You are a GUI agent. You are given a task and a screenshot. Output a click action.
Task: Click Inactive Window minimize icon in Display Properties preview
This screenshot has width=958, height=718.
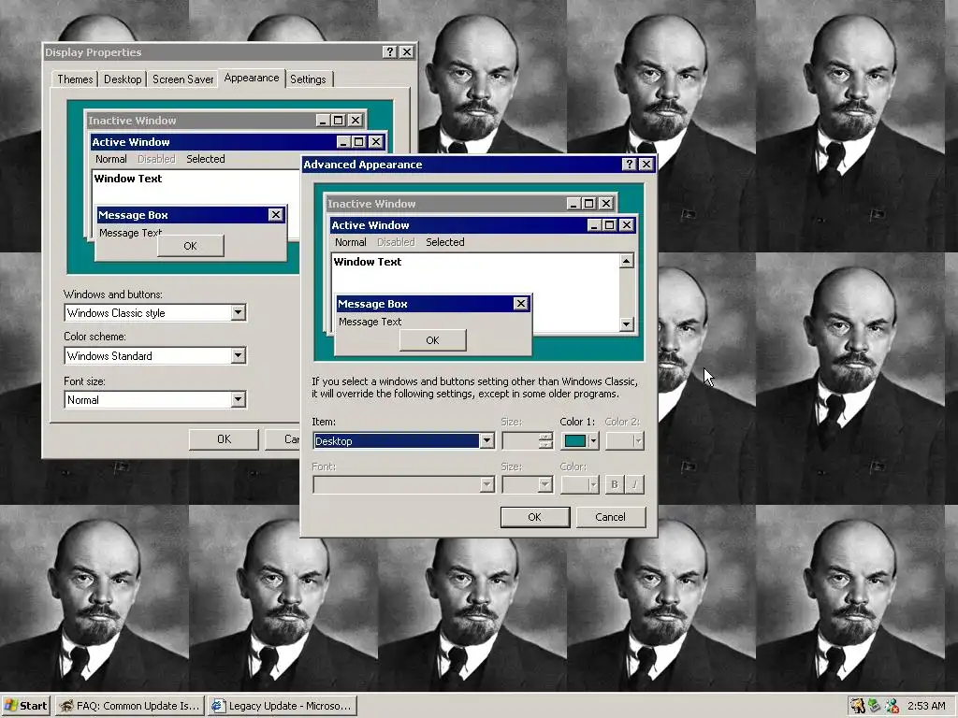click(323, 121)
